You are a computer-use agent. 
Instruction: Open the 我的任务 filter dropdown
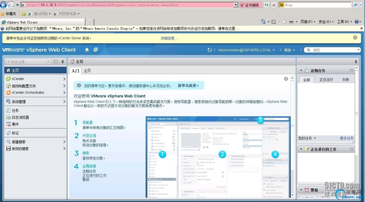(x=307, y=138)
